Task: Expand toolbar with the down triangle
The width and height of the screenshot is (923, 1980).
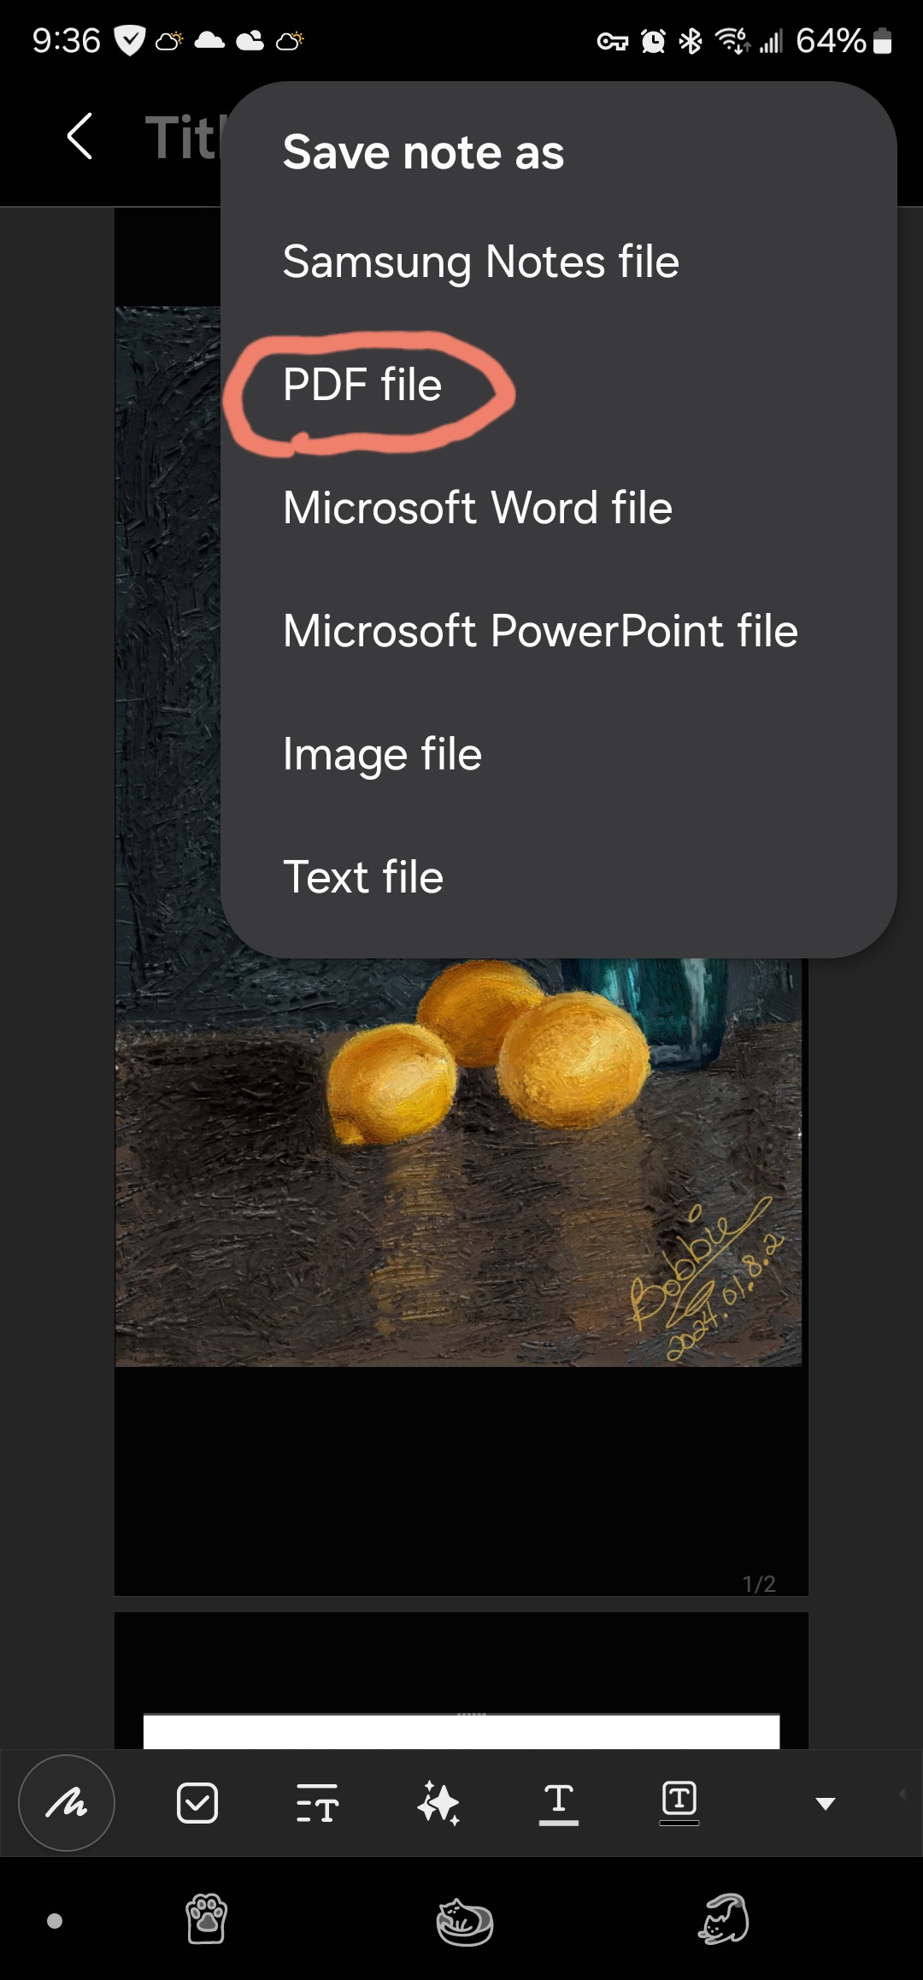Action: (825, 1804)
